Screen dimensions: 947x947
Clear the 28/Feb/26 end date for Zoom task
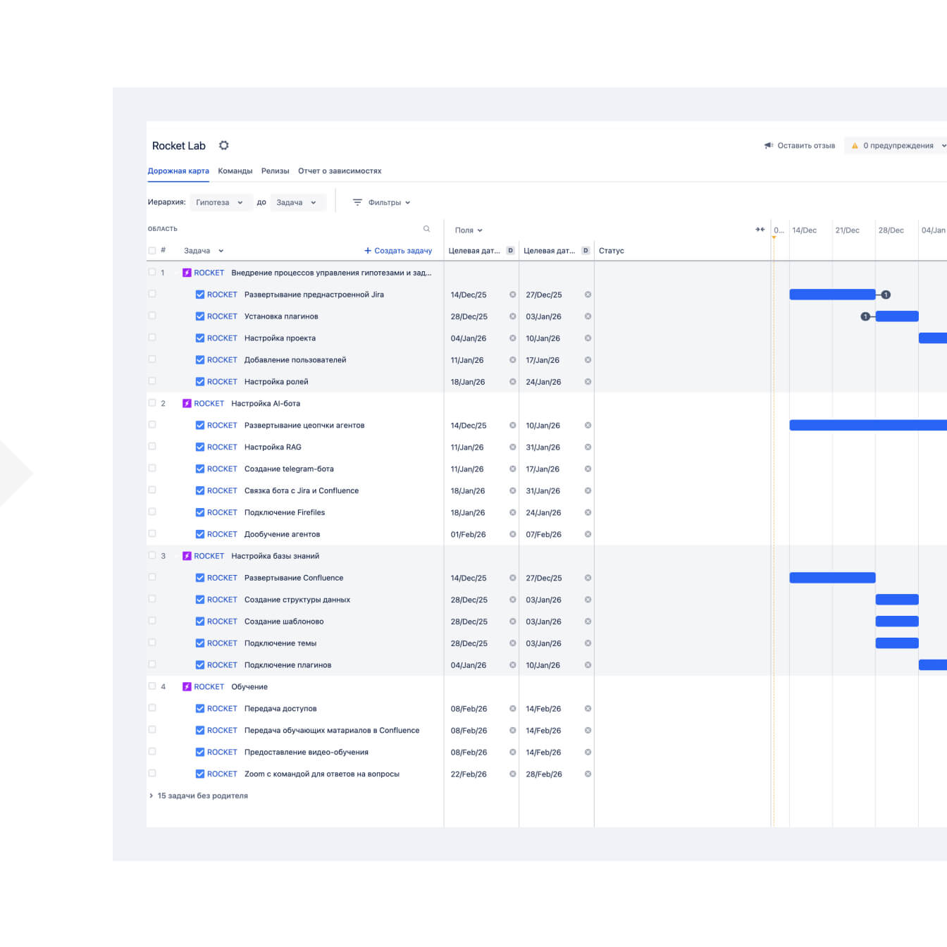(588, 774)
